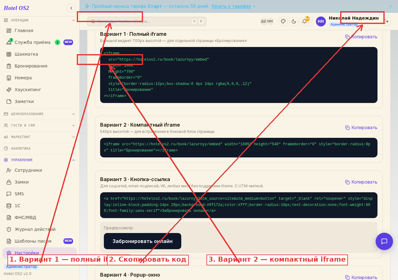398x280 pixels.
Task: Collapse the sidebar with chevron button
Action: 71,8
